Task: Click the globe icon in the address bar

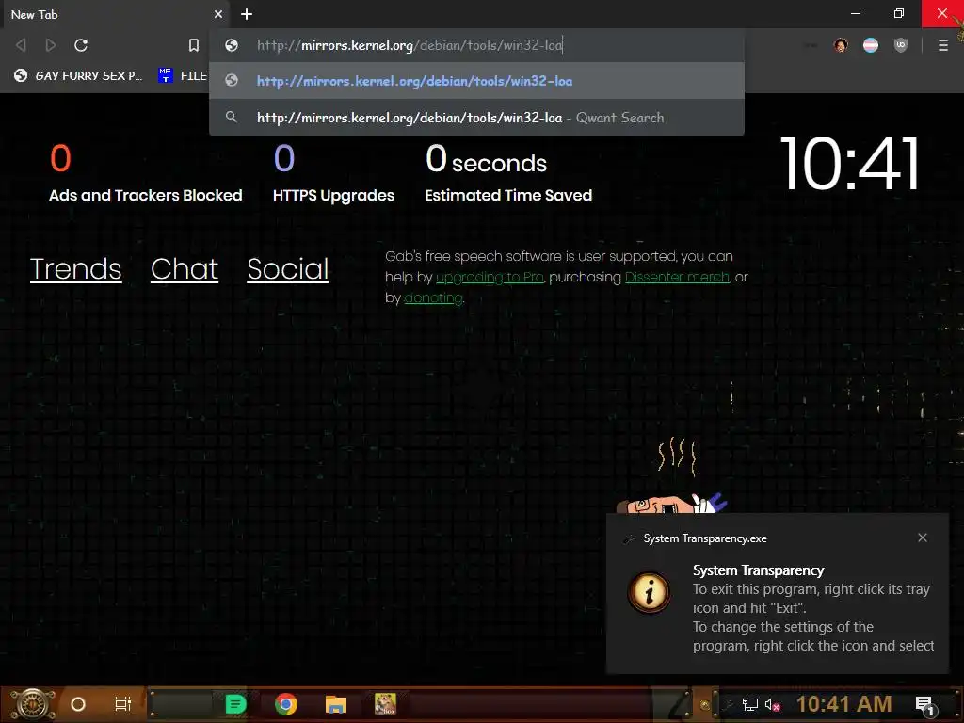Action: (x=232, y=45)
